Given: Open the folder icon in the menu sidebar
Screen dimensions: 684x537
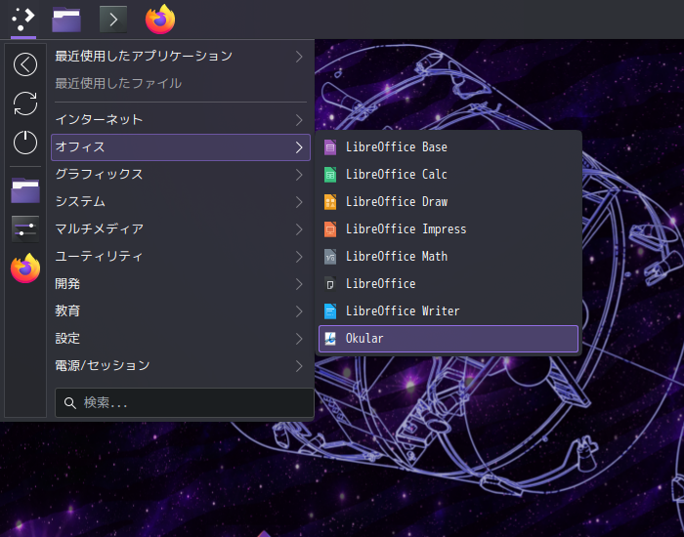Looking at the screenshot, I should click(x=25, y=190).
